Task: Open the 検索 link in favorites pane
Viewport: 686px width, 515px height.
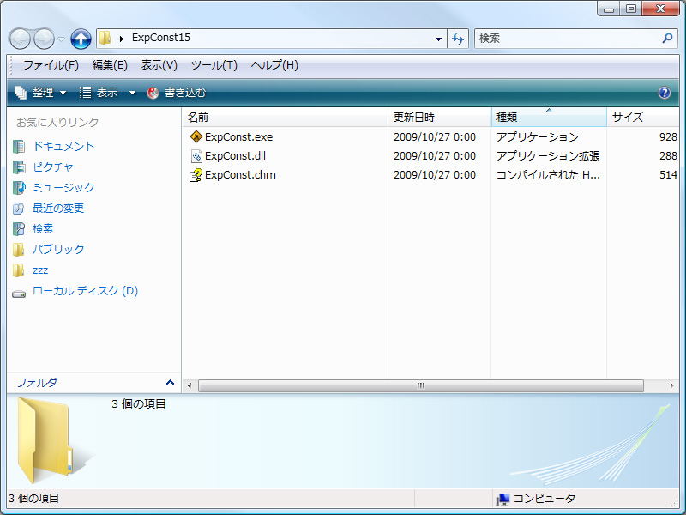Action: 43,228
